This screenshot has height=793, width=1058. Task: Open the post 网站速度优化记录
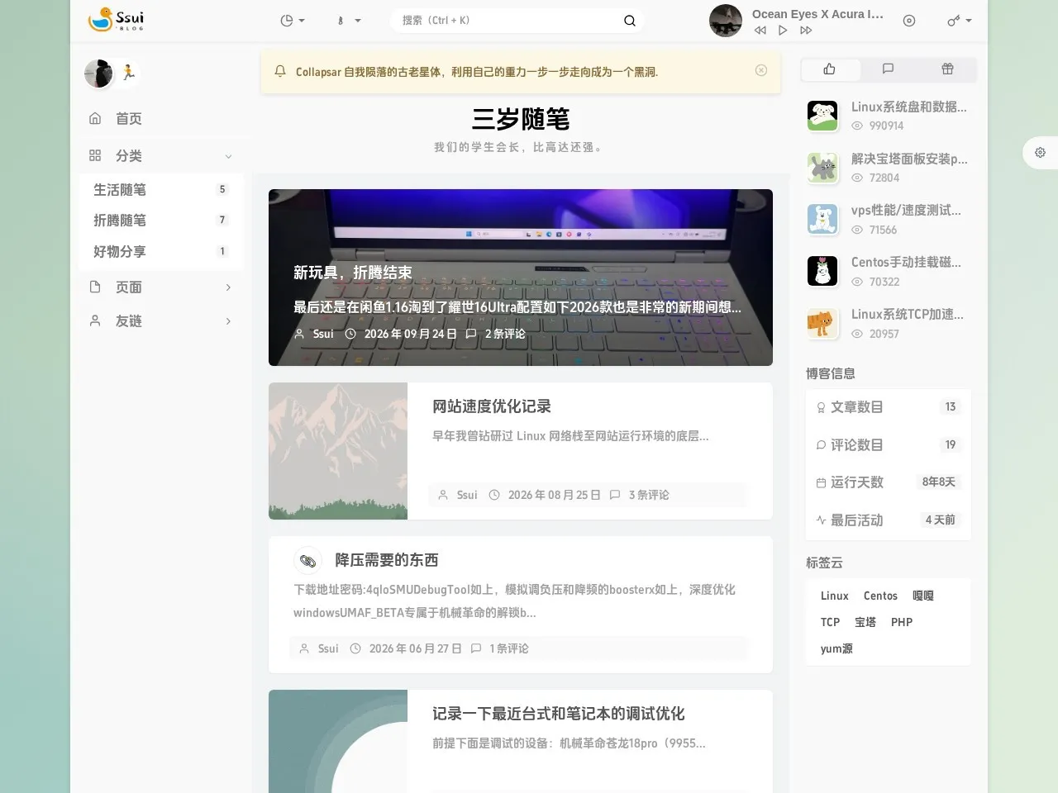click(492, 406)
